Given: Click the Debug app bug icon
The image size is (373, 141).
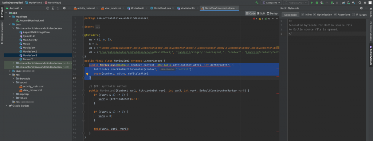Looking at the screenshot, I should 317,3.
